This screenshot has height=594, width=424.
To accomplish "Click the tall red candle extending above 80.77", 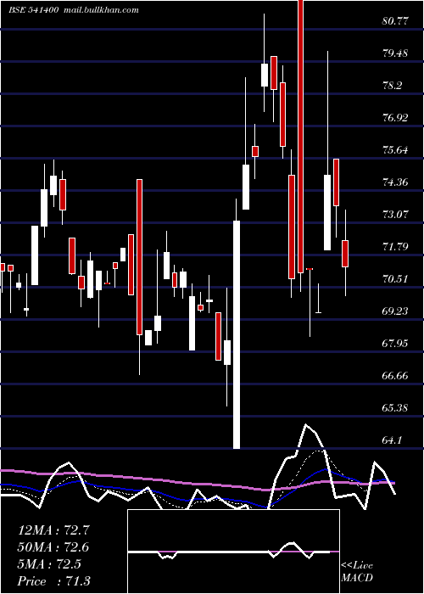I will tap(300, 137).
